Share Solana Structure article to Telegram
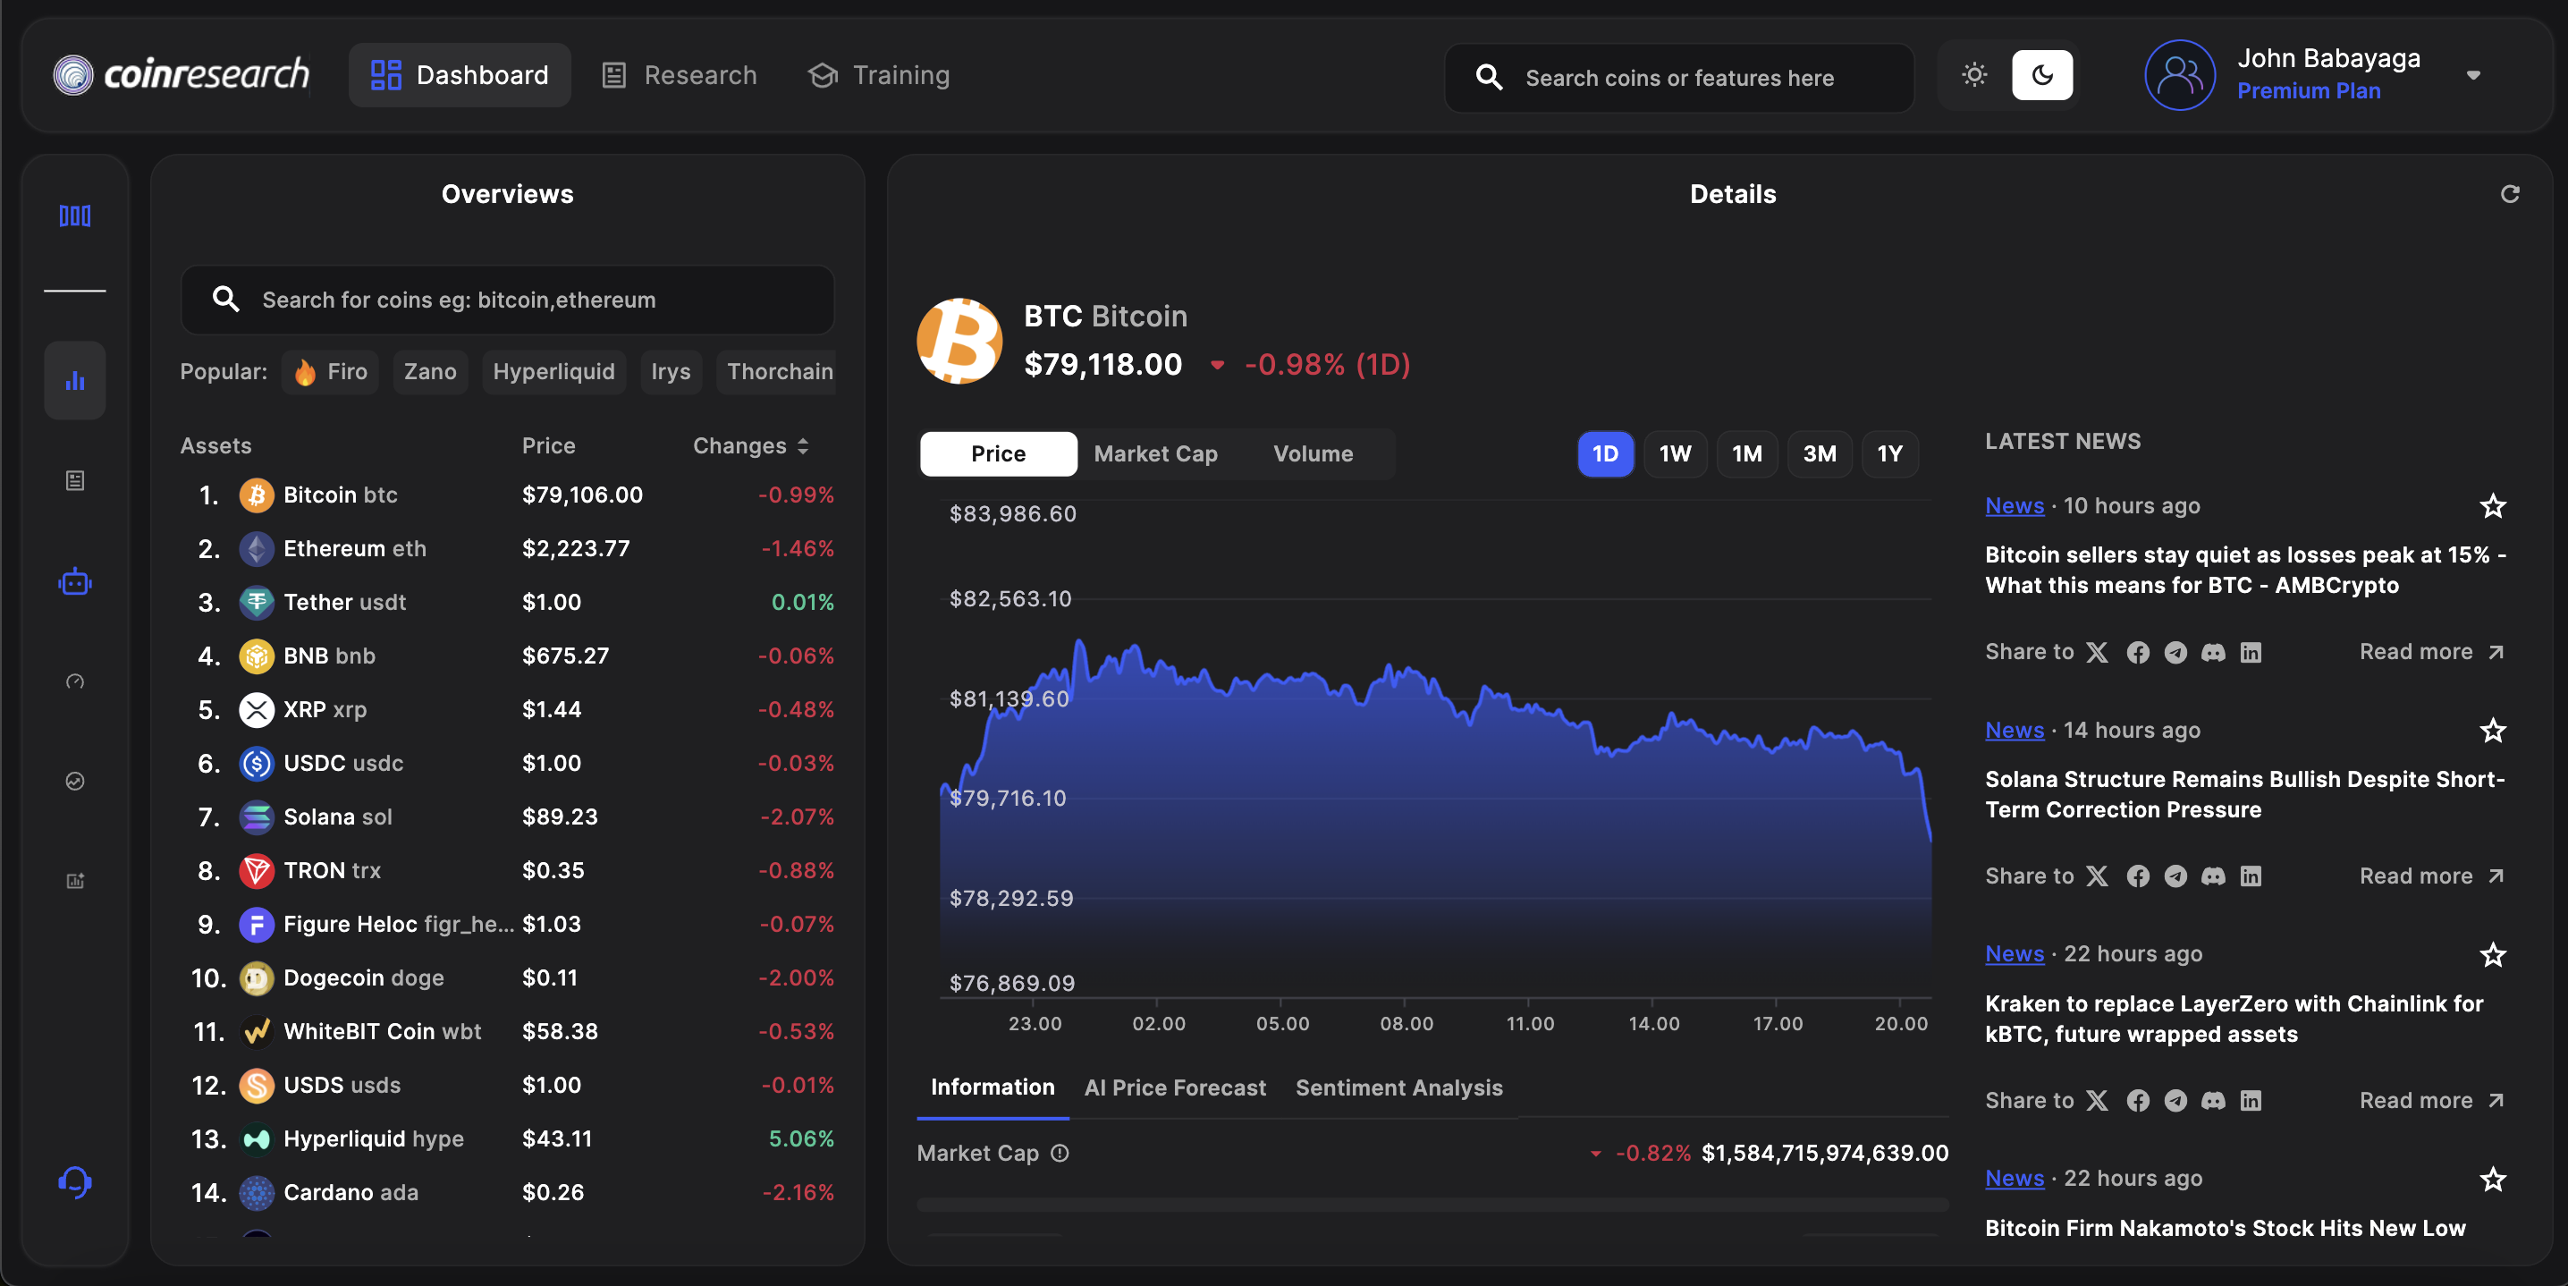The height and width of the screenshot is (1286, 2568). (2175, 876)
